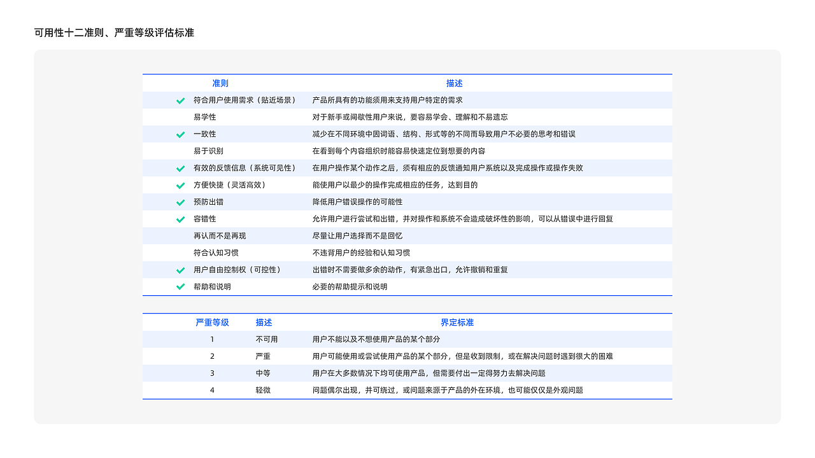Click description 能使用户以最少的操作完成相应的任务

pos(395,185)
